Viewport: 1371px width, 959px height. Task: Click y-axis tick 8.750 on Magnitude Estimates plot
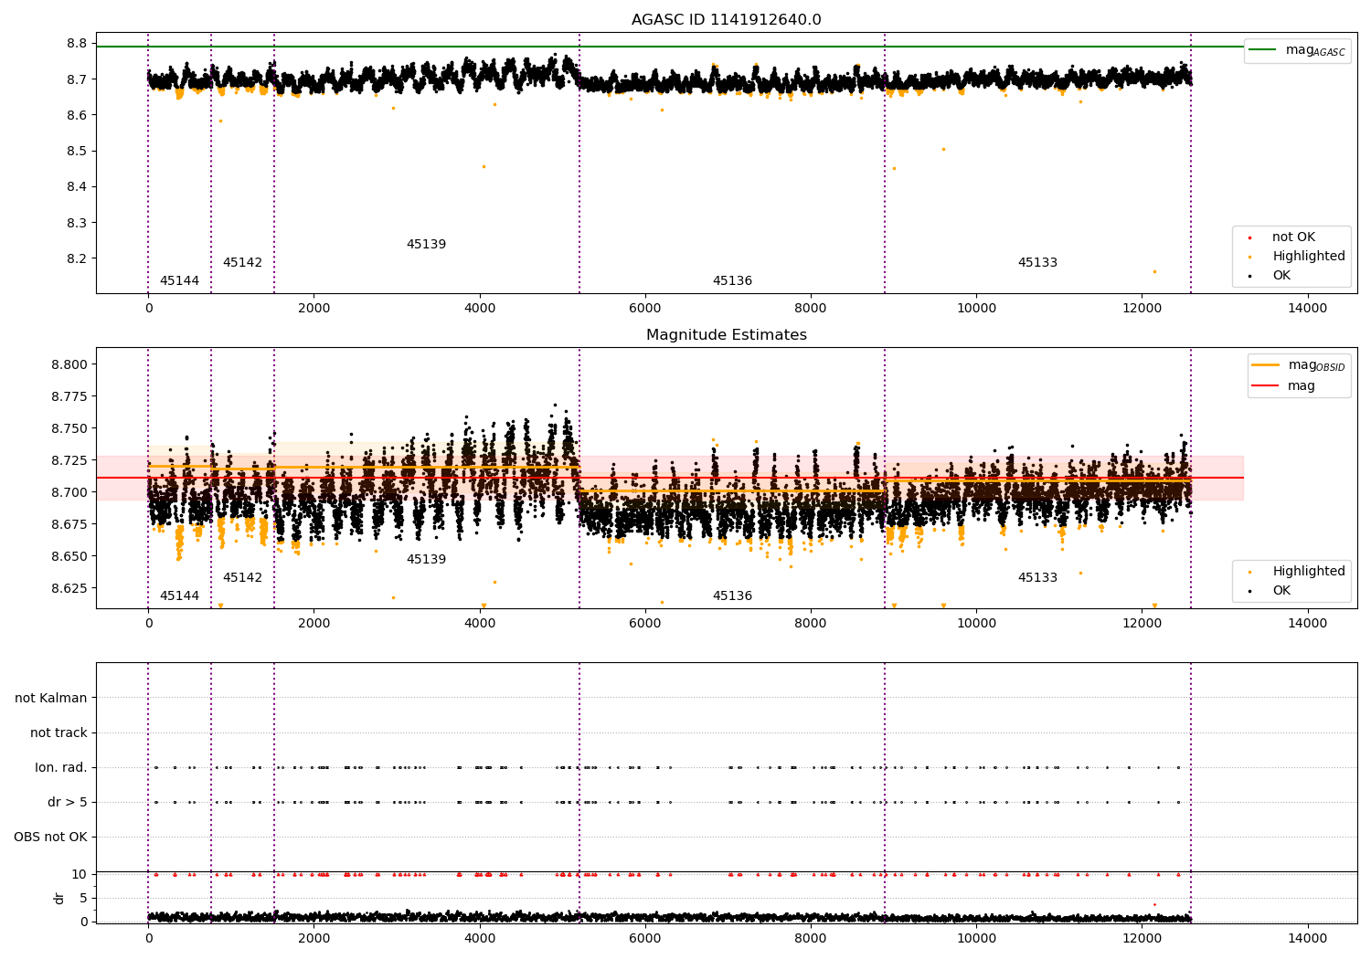tap(69, 429)
